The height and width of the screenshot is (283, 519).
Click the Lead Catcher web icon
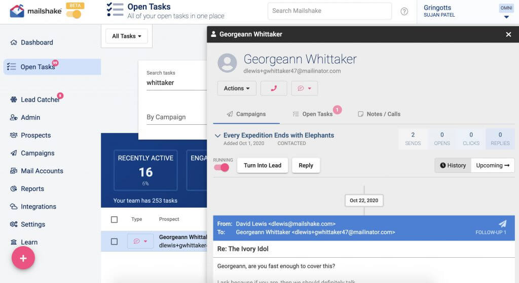coord(14,99)
